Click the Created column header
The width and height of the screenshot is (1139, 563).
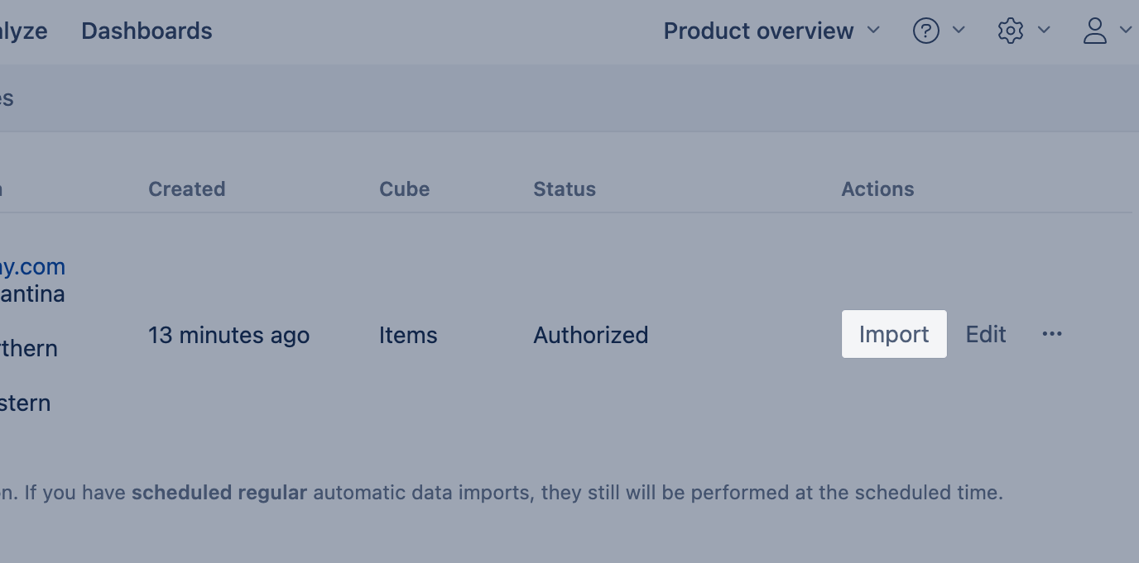point(186,189)
